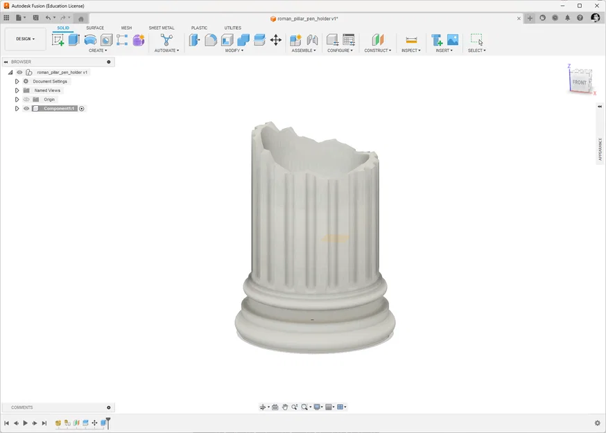Select the Move feature in timeline
The image size is (606, 433).
point(94,423)
